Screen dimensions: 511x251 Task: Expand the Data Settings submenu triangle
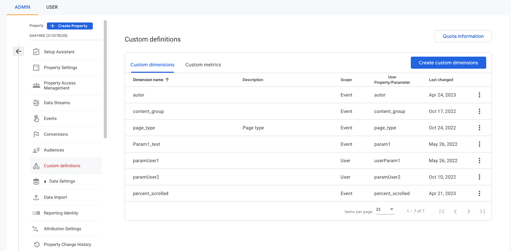[45, 182]
